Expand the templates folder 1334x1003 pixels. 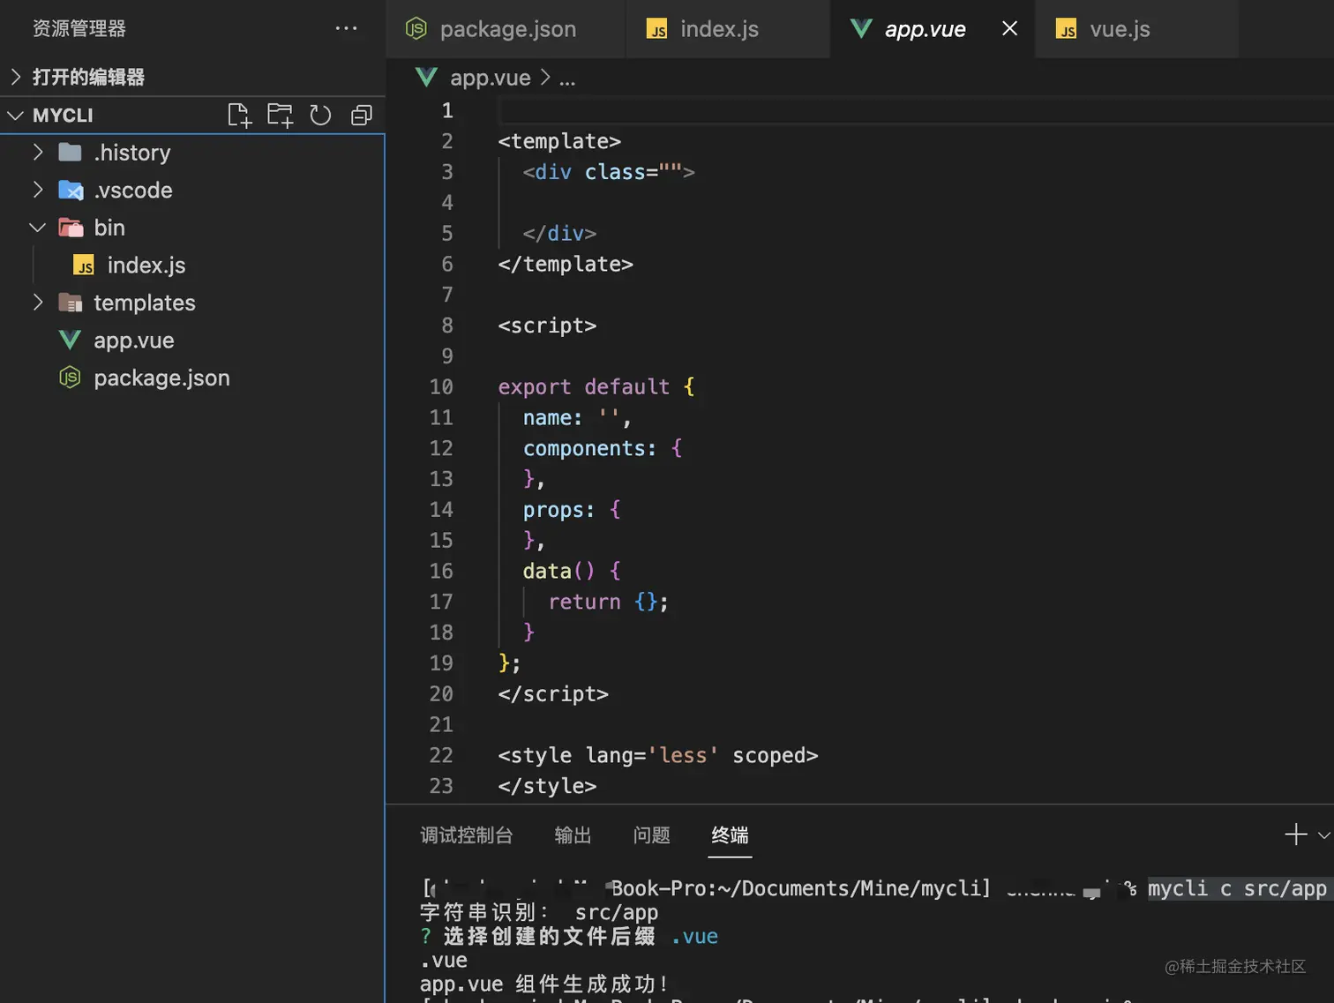(x=38, y=303)
